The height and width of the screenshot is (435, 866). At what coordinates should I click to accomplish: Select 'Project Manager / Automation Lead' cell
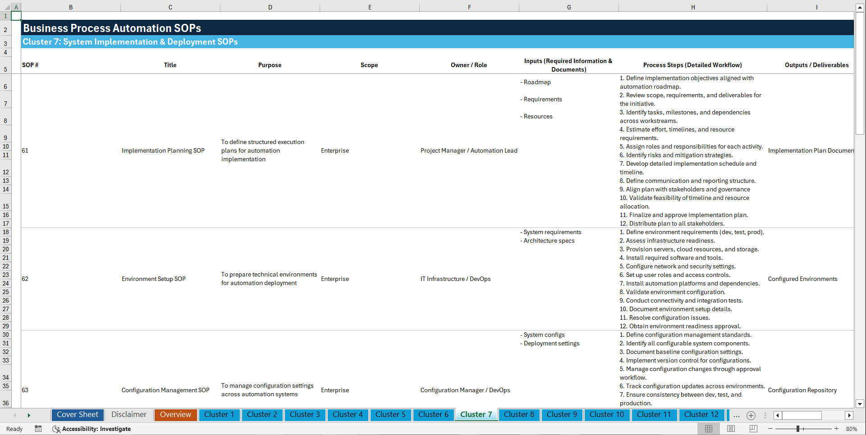[469, 151]
